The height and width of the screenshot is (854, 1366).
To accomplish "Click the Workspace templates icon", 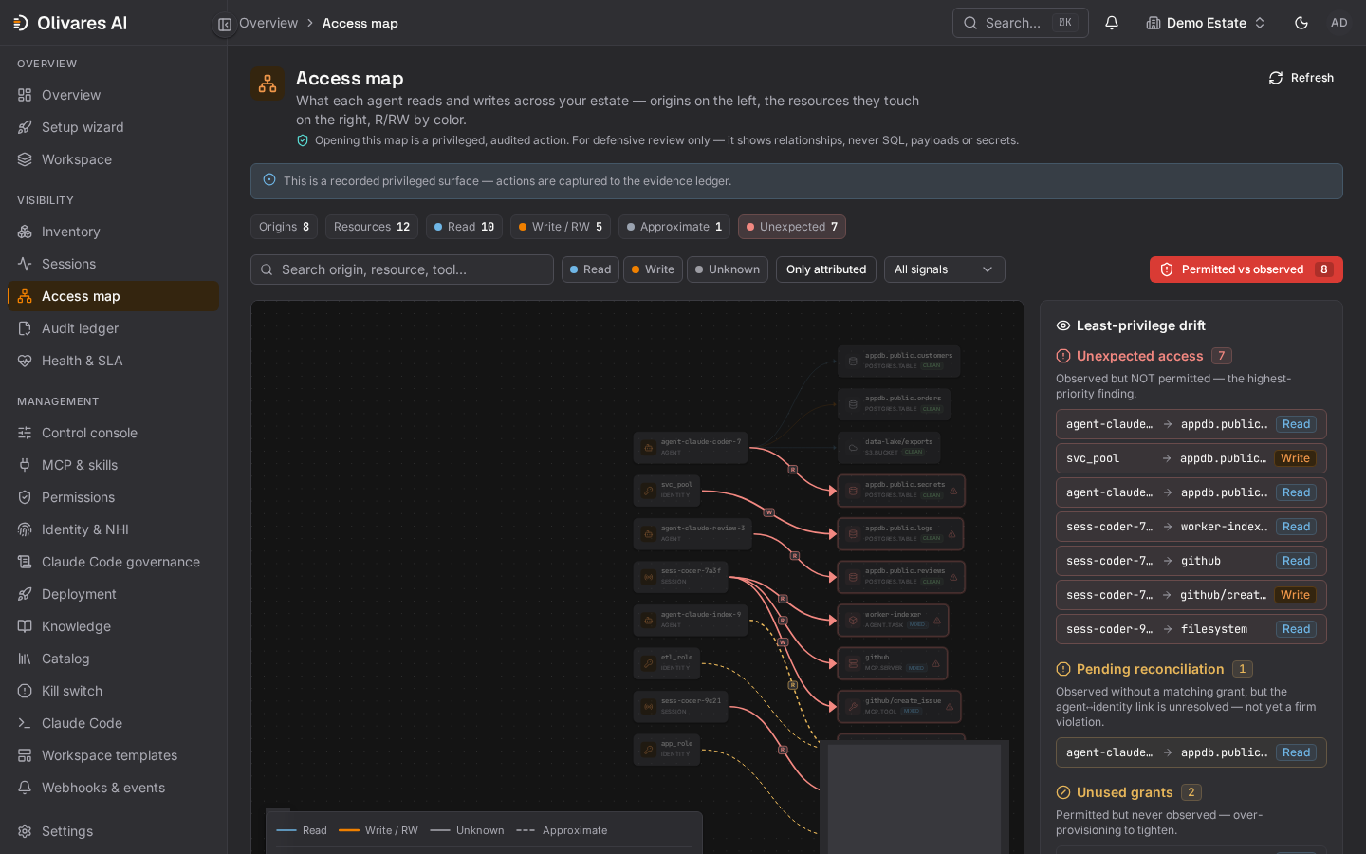I will pyautogui.click(x=25, y=755).
